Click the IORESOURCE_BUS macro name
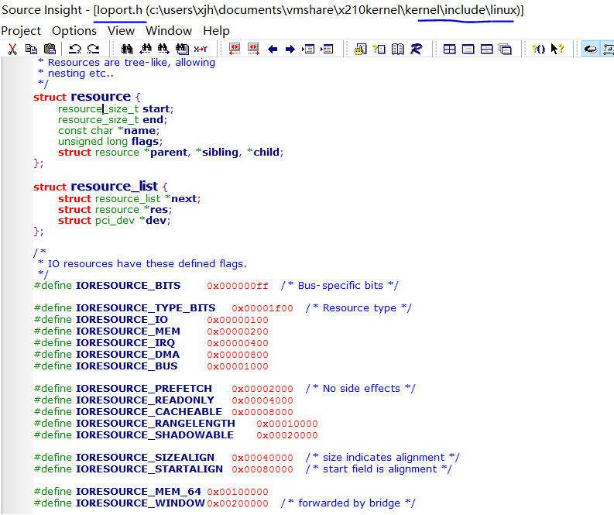Image resolution: width=614 pixels, height=515 pixels. coord(126,366)
